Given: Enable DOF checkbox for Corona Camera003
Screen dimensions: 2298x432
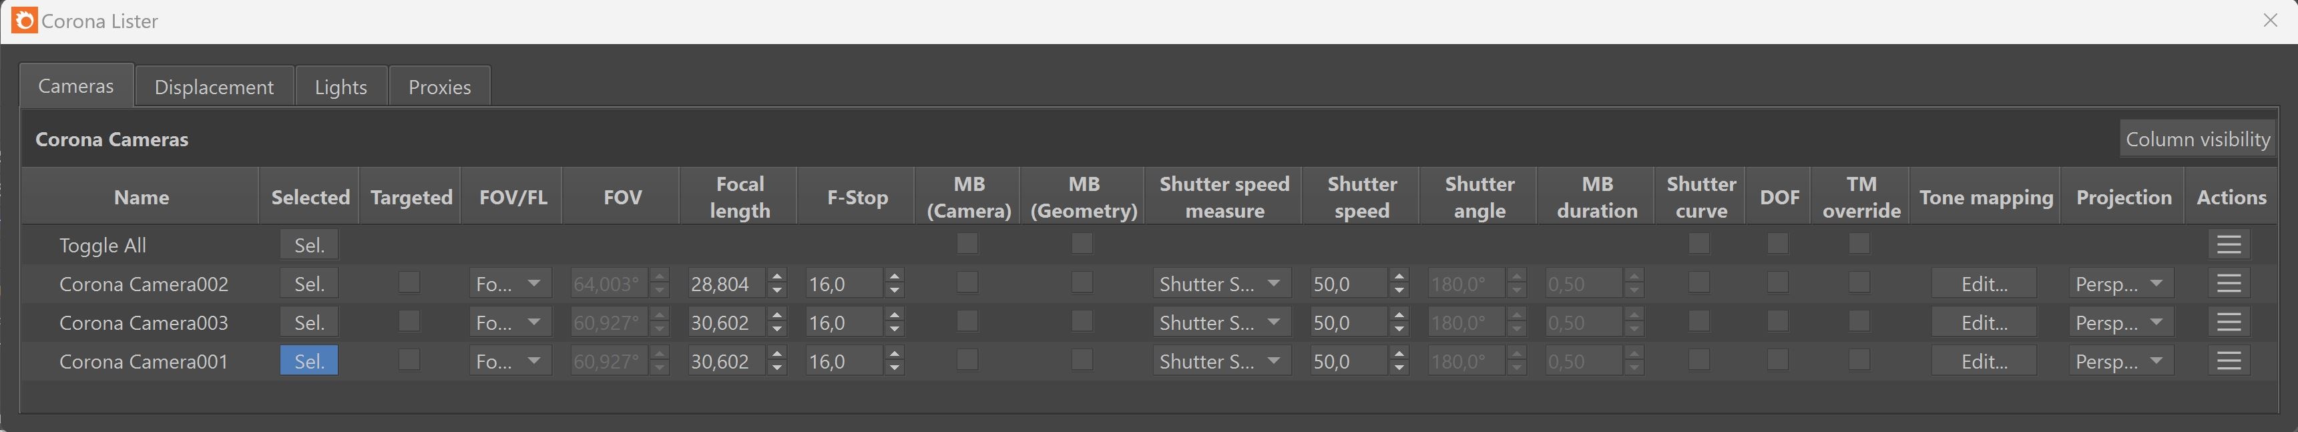Looking at the screenshot, I should coord(1778,320).
